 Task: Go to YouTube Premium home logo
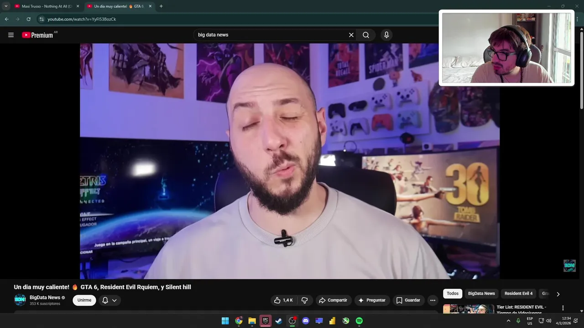[x=37, y=35]
